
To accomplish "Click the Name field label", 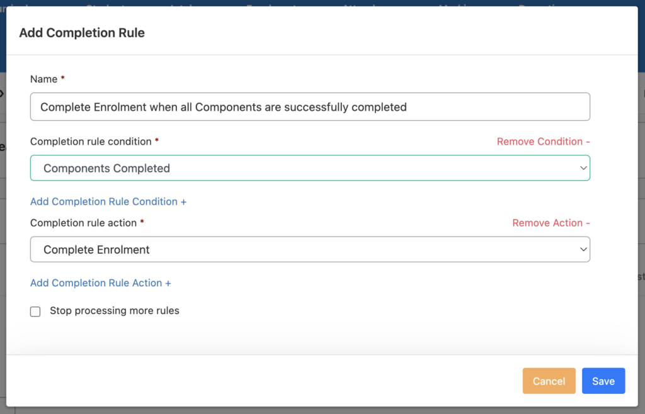I will click(43, 79).
